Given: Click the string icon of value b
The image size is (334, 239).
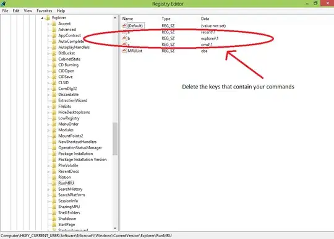Looking at the screenshot, I should tap(124, 38).
